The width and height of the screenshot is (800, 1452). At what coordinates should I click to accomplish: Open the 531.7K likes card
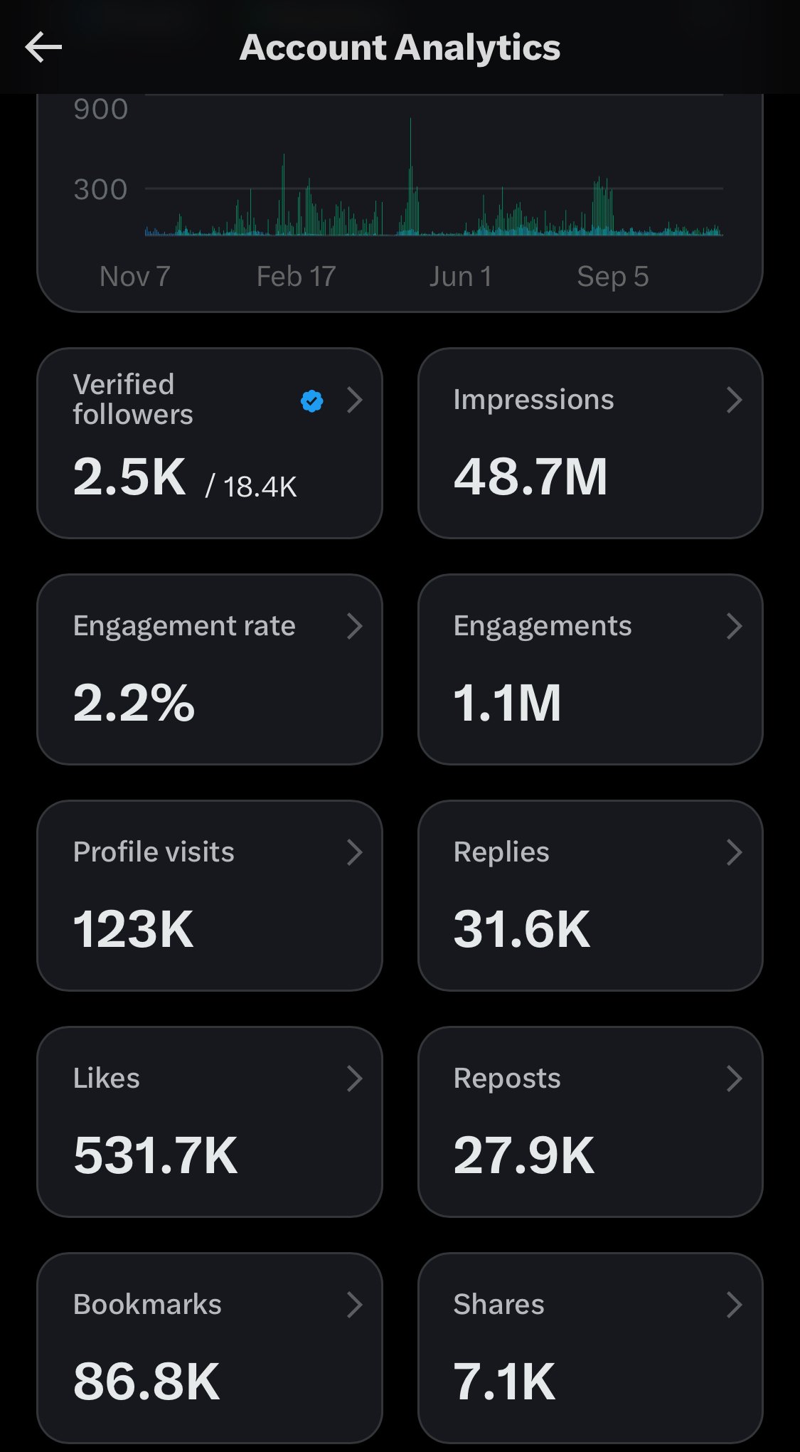[x=209, y=1121]
